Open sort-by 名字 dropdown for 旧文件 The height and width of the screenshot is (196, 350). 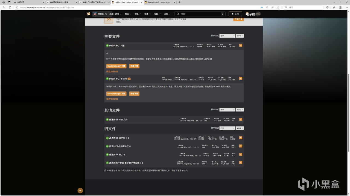click(227, 128)
